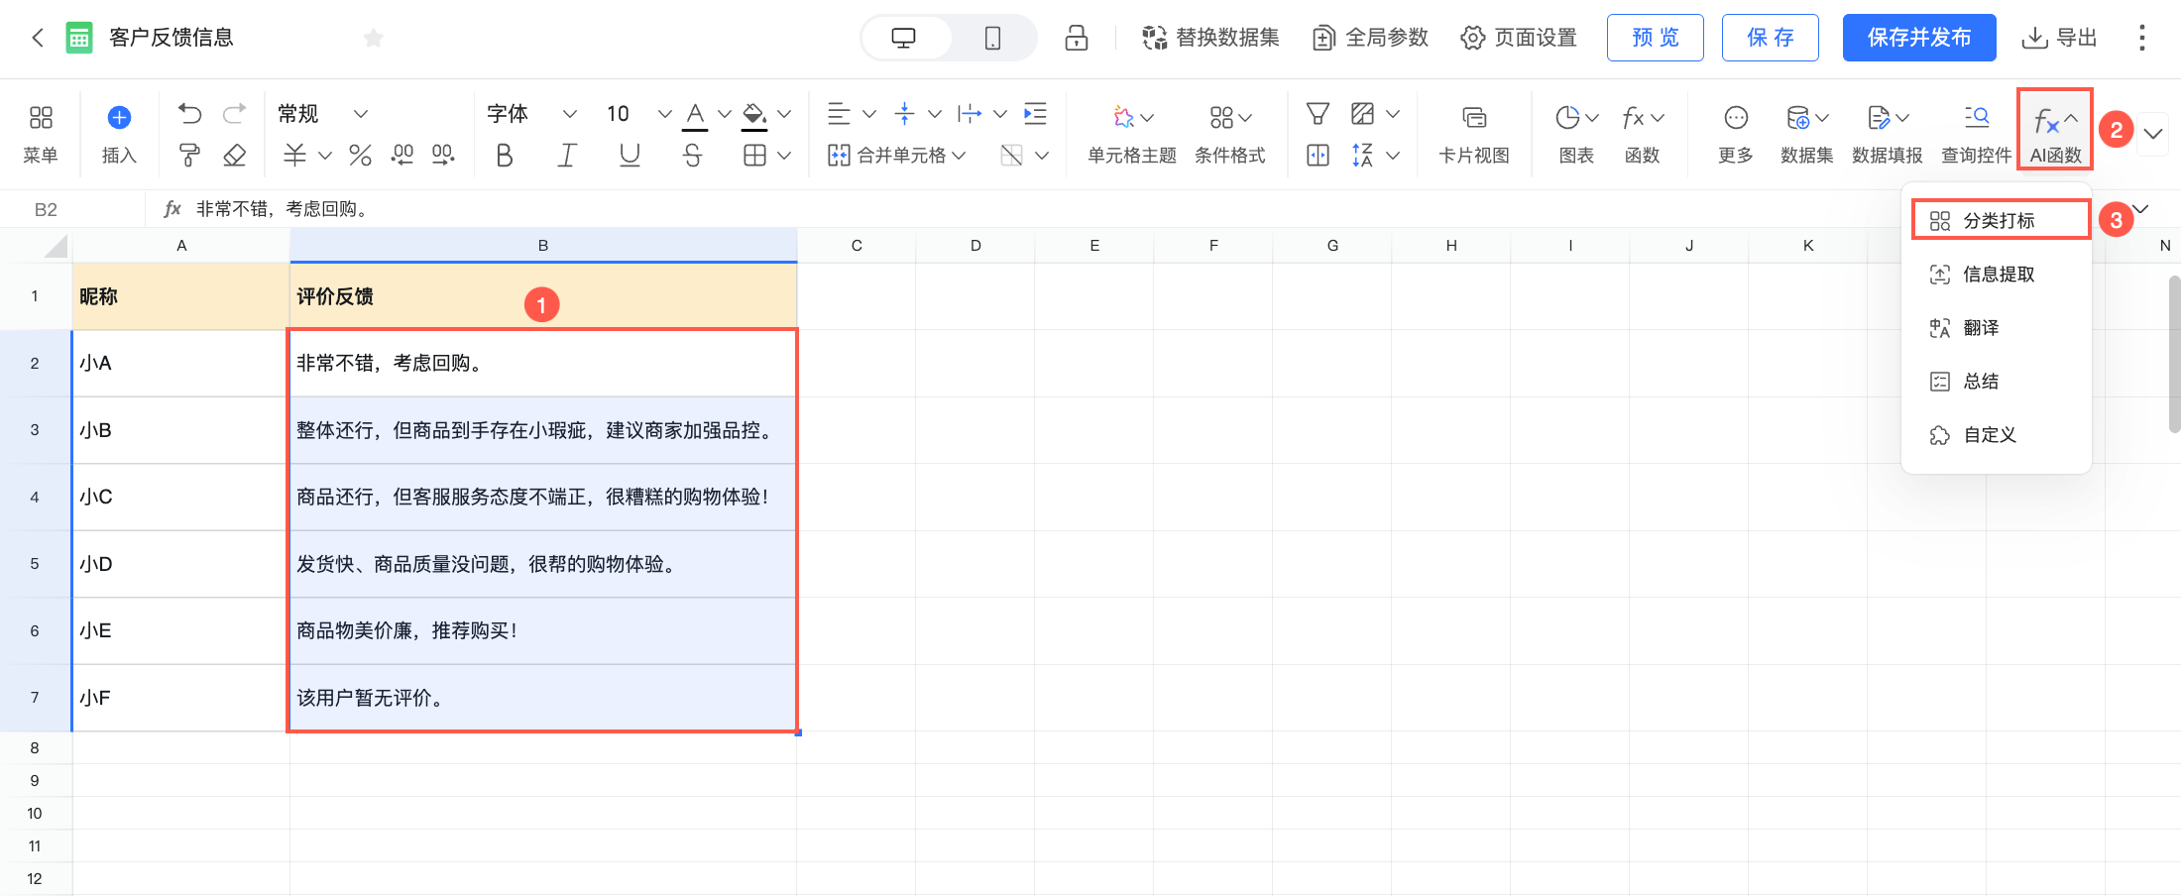The height and width of the screenshot is (896, 2181).
Task: Open 页面设置 page settings
Action: (x=1519, y=38)
